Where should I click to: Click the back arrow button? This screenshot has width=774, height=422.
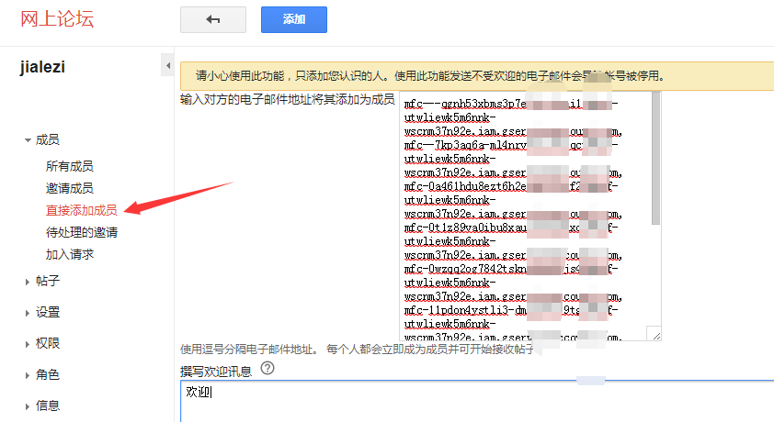[213, 19]
